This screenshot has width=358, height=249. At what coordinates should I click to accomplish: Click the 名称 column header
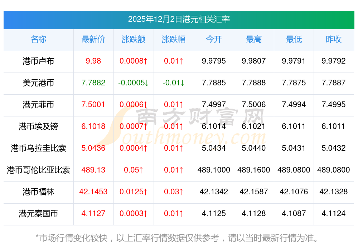click(38, 39)
